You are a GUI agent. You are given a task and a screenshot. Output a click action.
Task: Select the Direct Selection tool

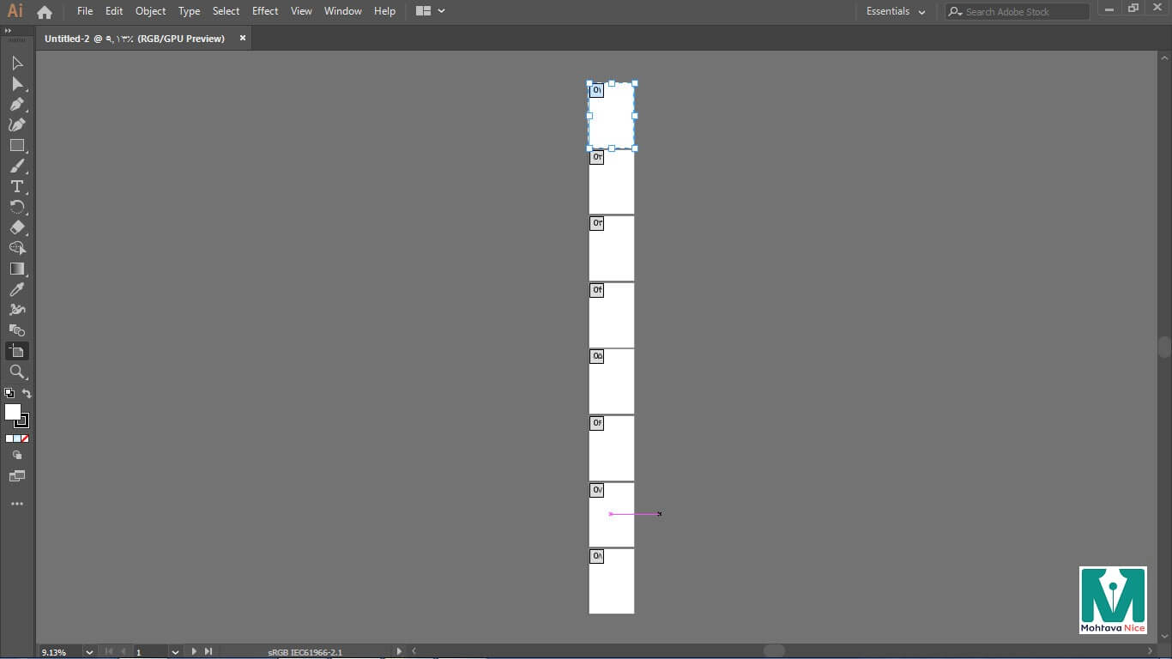pos(16,83)
